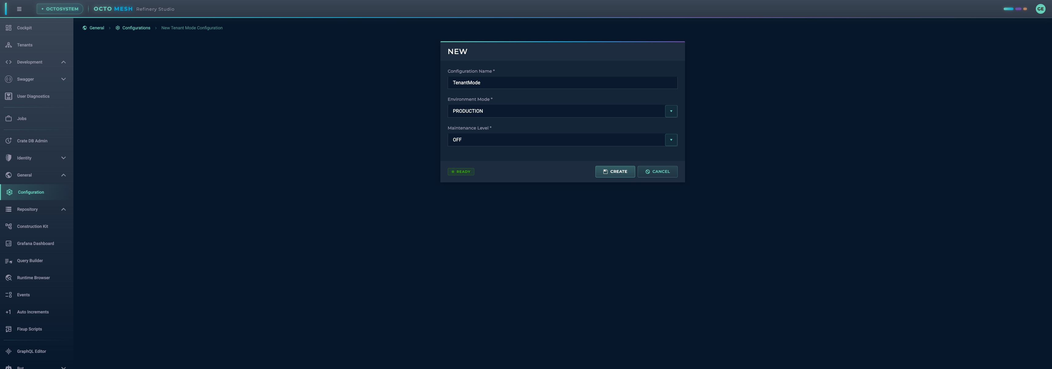Open the Cockpit sidebar icon
This screenshot has height=369, width=1052.
[9, 28]
